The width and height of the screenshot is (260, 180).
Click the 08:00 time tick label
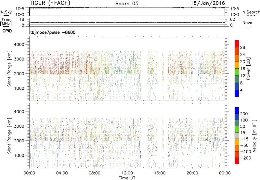94,173
